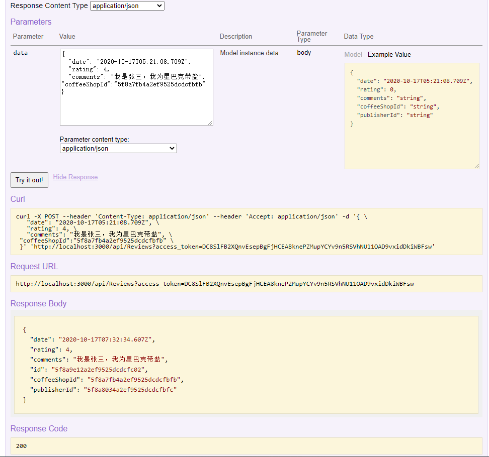This screenshot has height=457, width=489.
Task: Click the Model instance data description
Action: click(x=249, y=53)
